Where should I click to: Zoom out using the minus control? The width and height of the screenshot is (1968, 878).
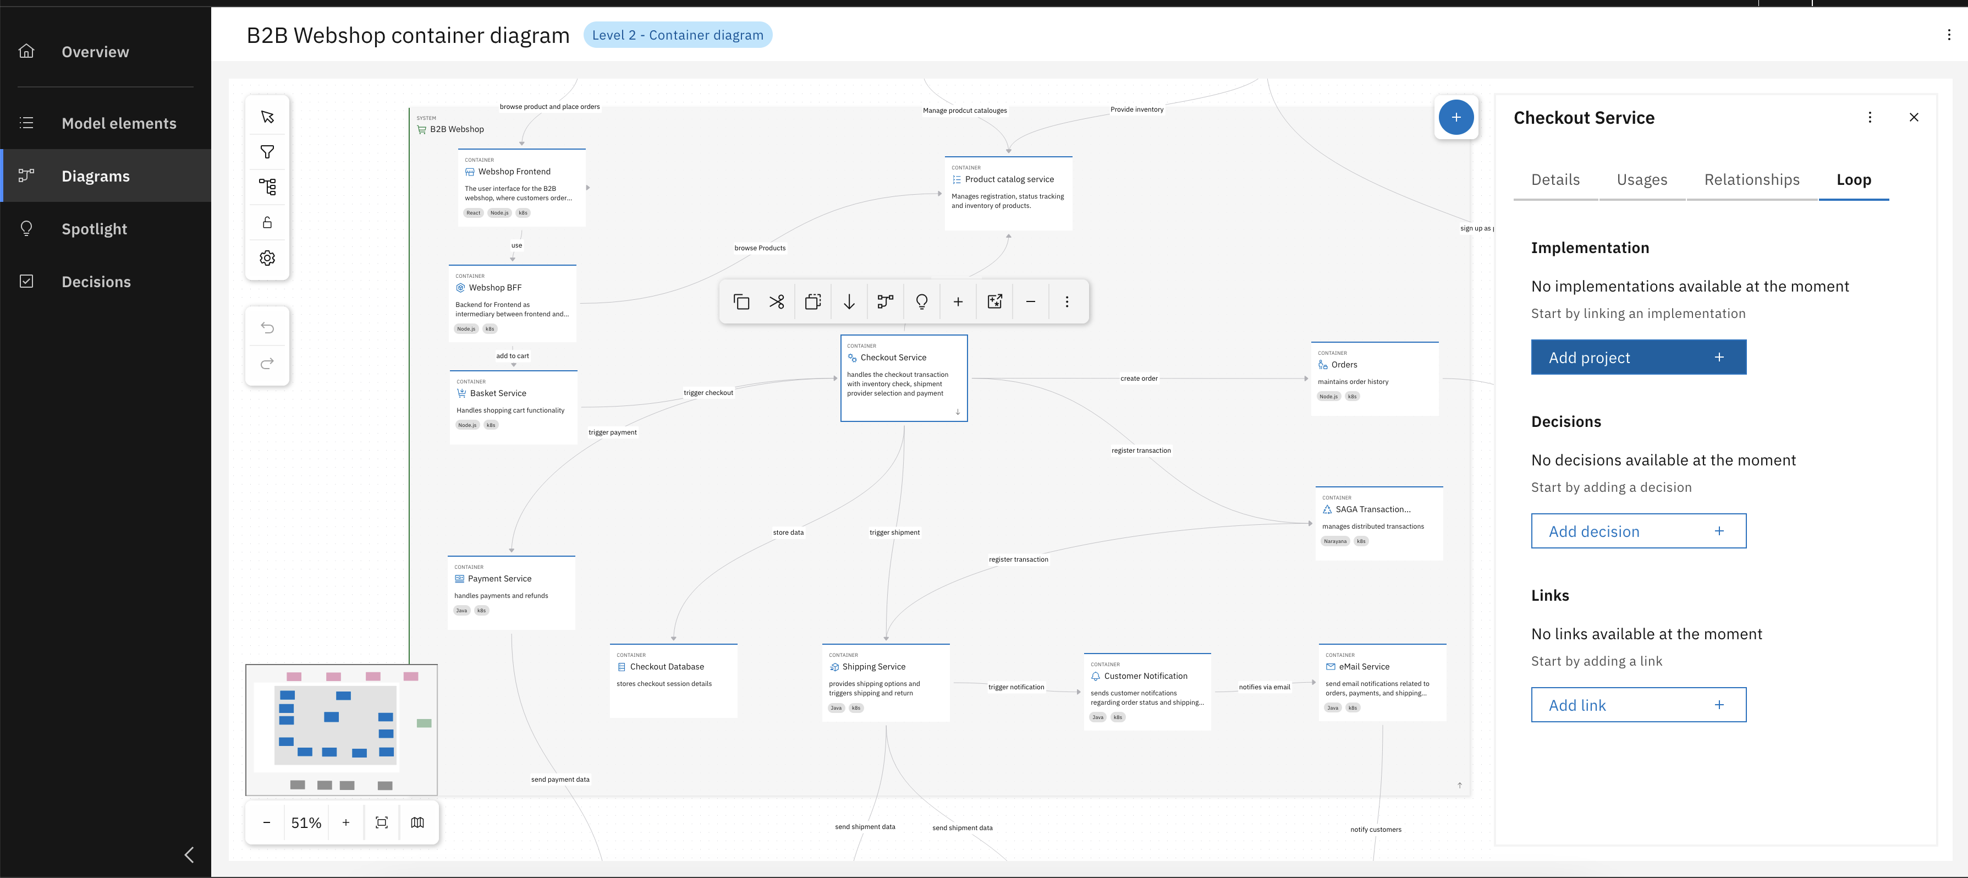267,823
